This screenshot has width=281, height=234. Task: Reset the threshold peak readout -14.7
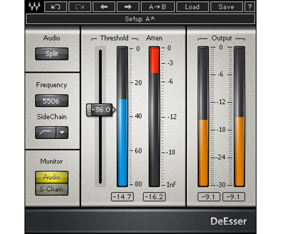pyautogui.click(x=122, y=197)
